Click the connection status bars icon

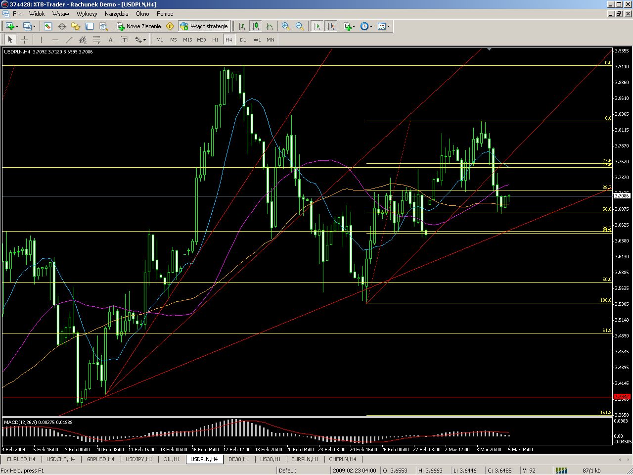(561, 471)
